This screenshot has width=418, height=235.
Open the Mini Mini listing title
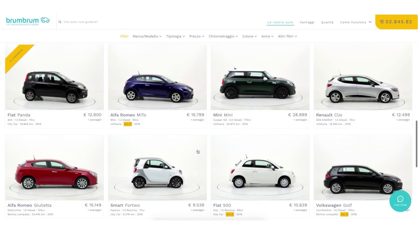[223, 115]
